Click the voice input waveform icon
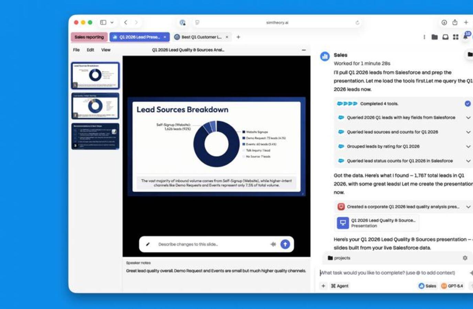The height and width of the screenshot is (309, 473). click(273, 244)
